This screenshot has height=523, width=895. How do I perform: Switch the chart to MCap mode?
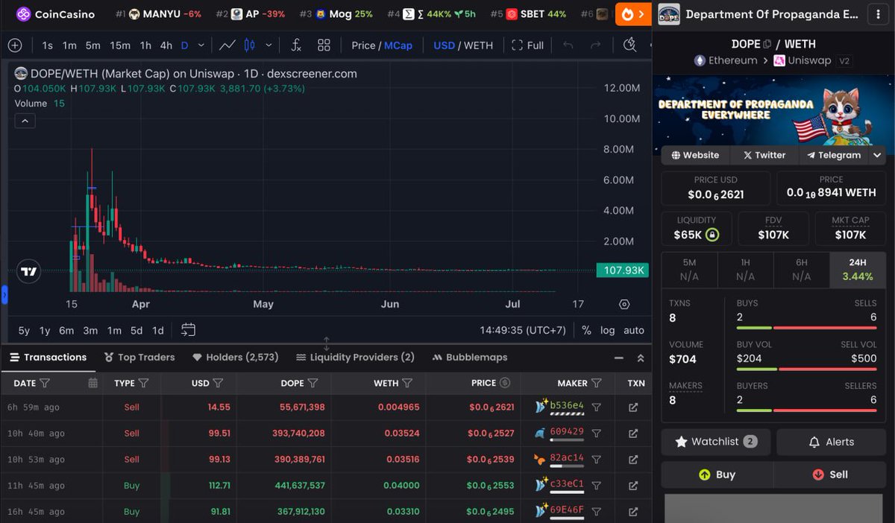398,45
